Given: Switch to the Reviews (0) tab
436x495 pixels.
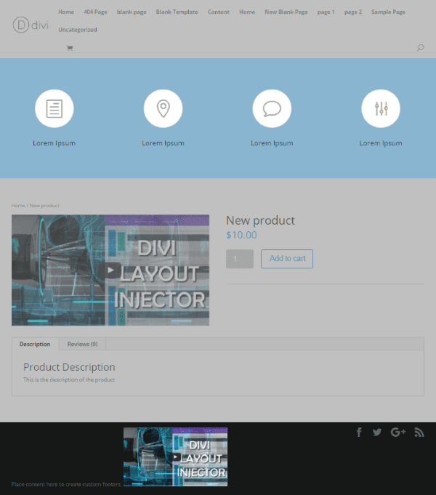Looking at the screenshot, I should 82,344.
